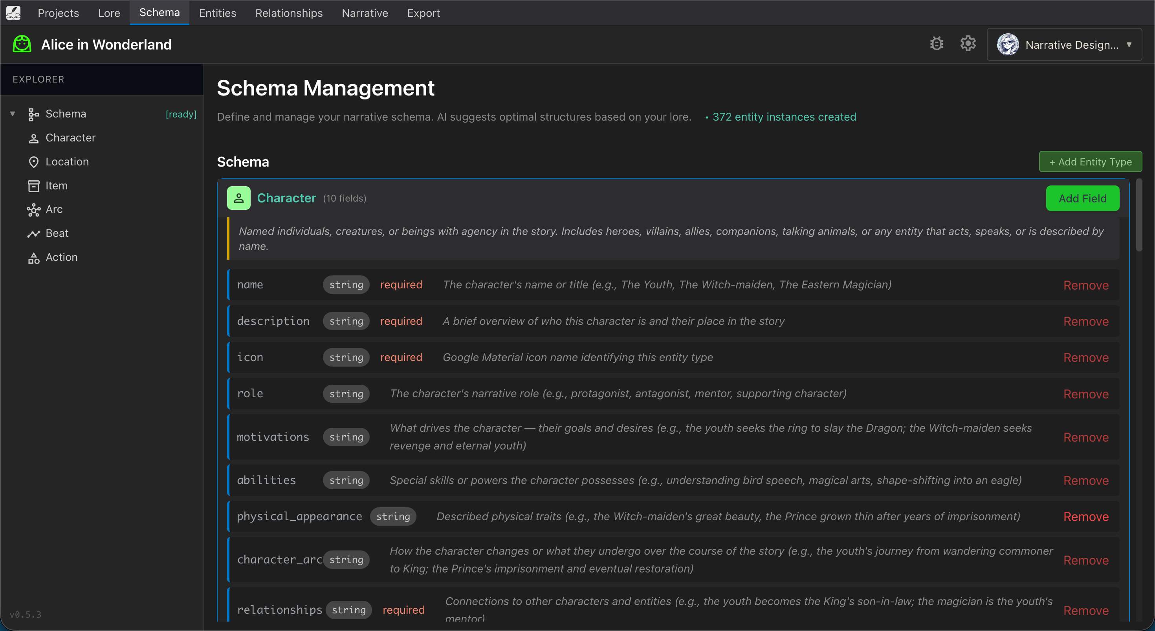1155x631 pixels.
Task: Select the Action entity icon
Action: pyautogui.click(x=34, y=257)
